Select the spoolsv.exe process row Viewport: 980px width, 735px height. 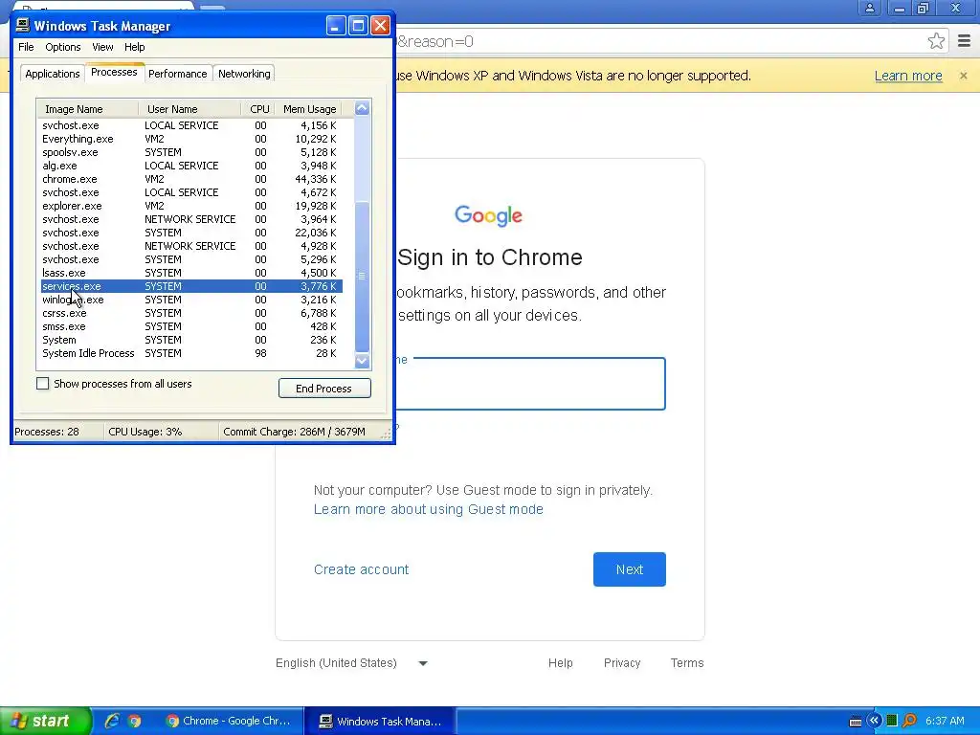point(191,152)
